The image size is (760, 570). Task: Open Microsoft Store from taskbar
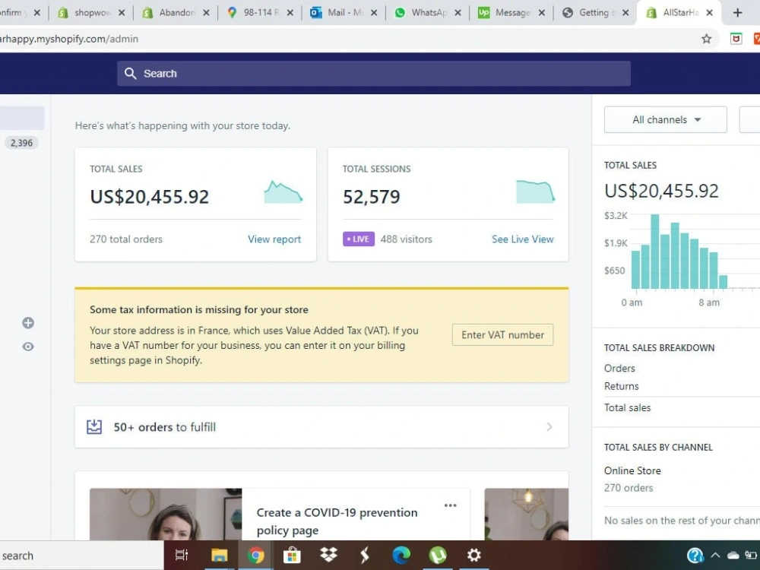[x=292, y=555]
